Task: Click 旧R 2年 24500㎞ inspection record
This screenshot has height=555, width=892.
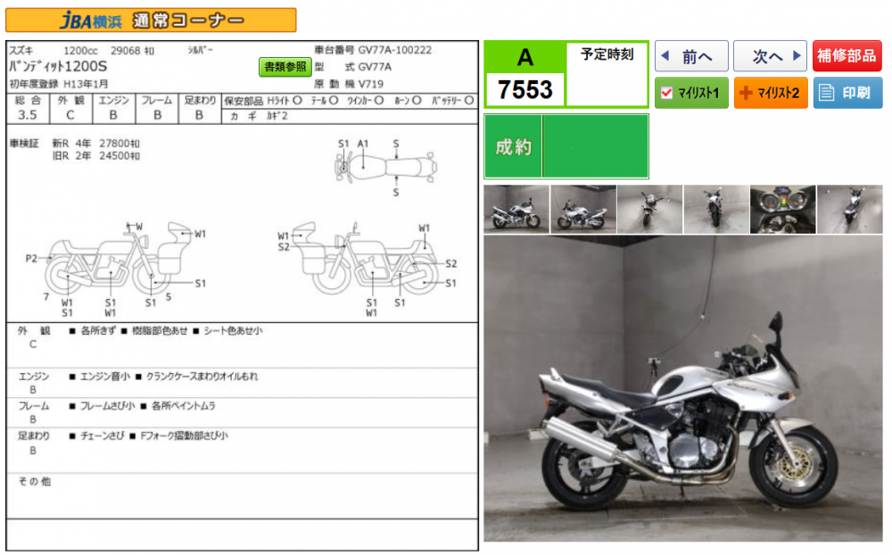Action: [95, 156]
